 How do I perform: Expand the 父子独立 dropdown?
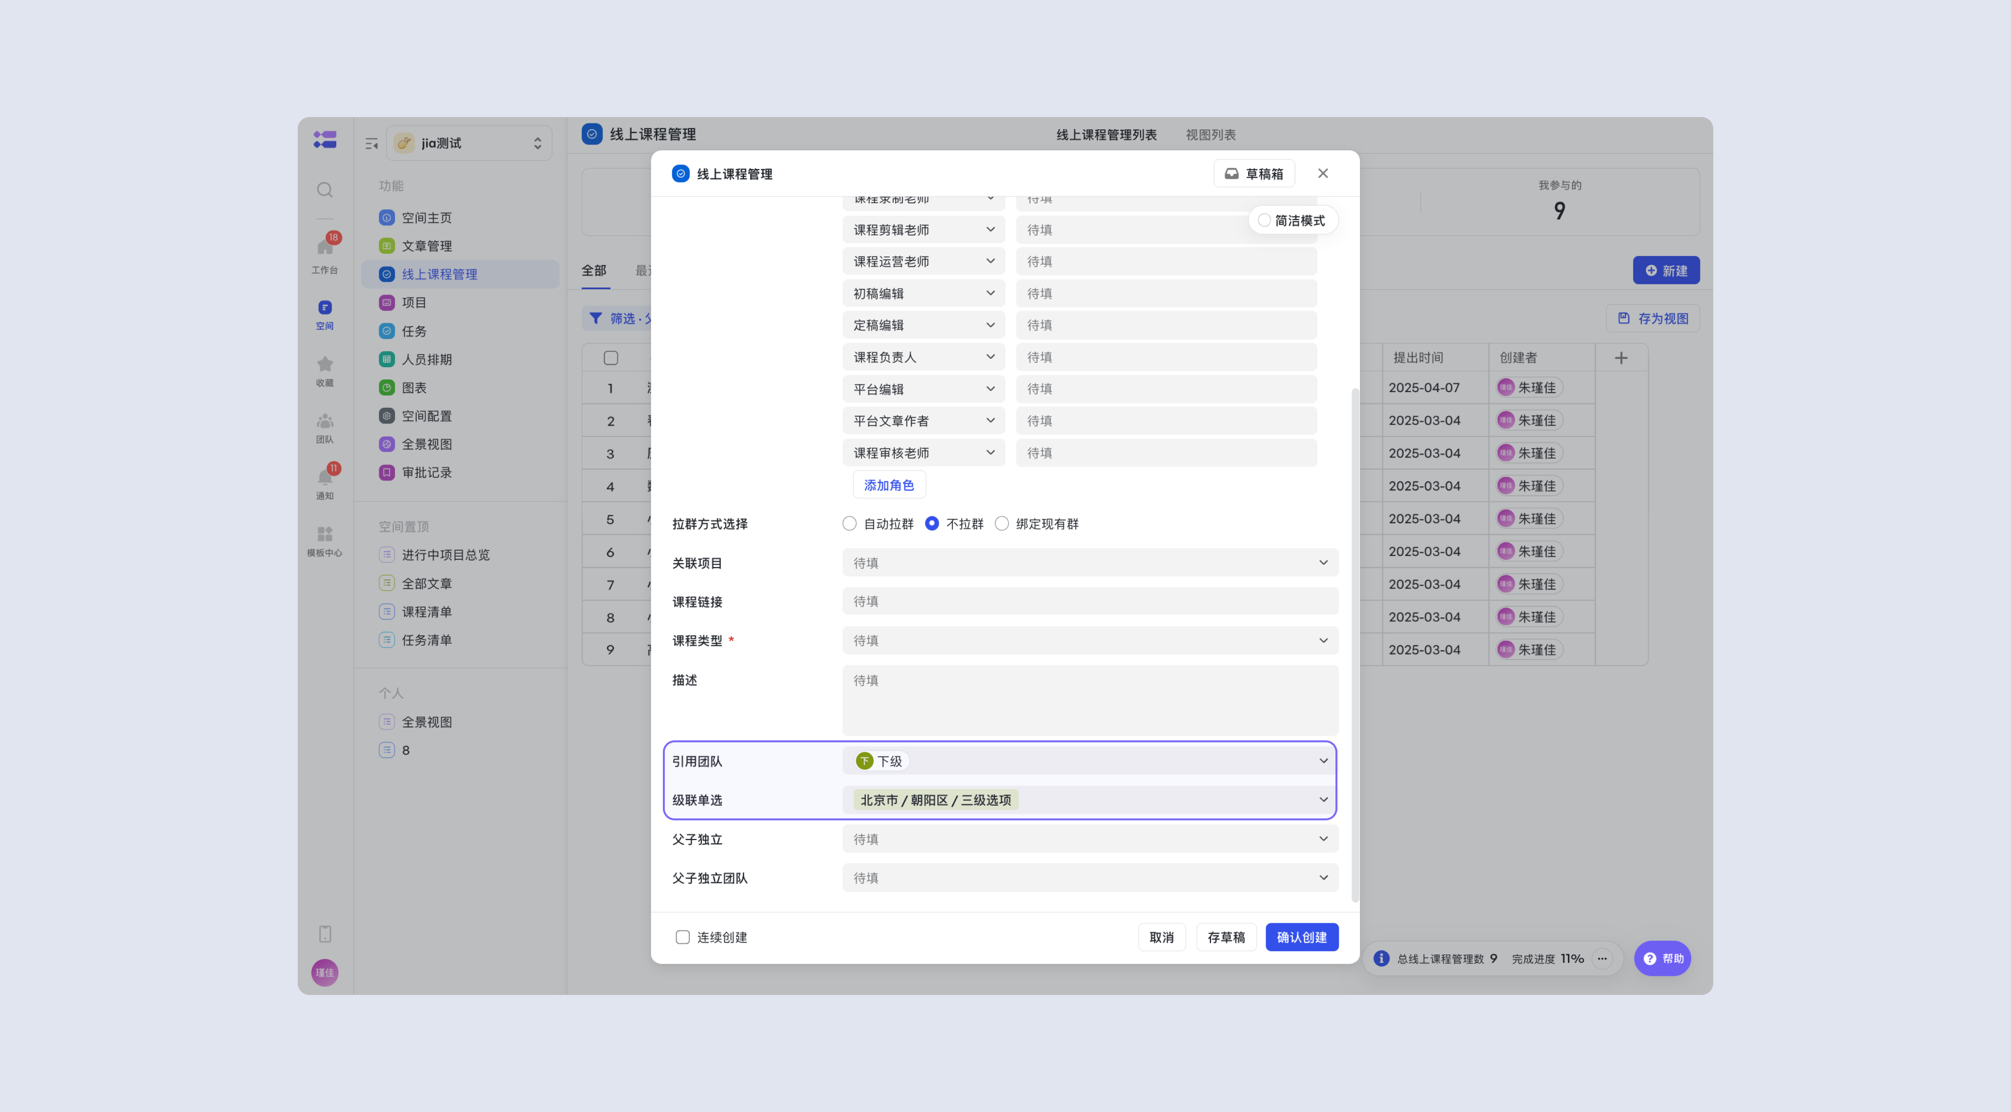pos(1090,838)
